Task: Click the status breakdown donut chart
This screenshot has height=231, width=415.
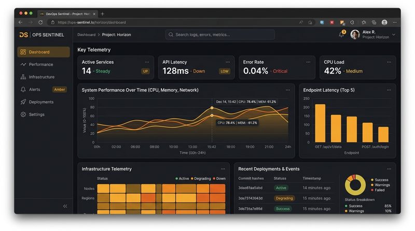Action: tap(355, 185)
